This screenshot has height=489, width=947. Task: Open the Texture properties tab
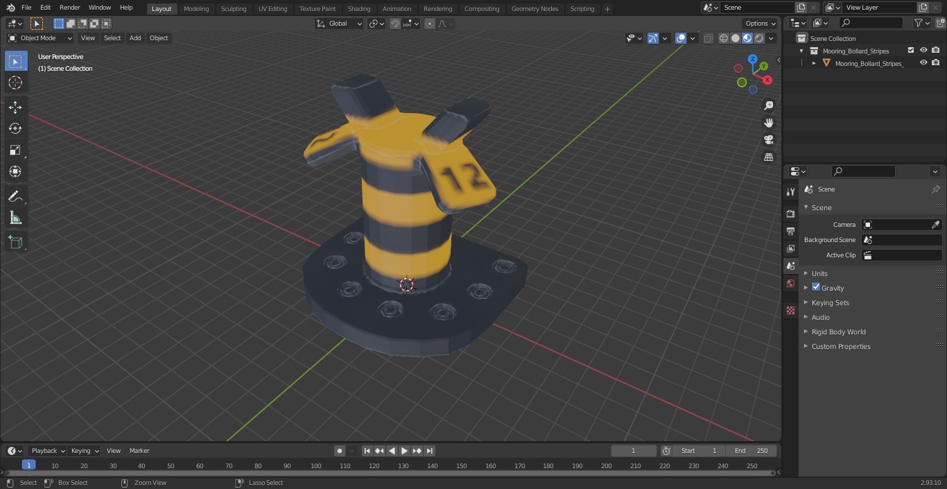(x=790, y=310)
